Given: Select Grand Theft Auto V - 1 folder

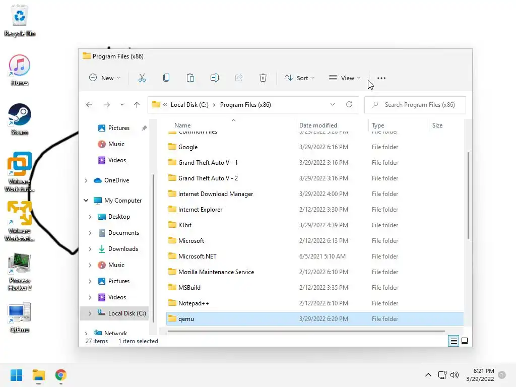Looking at the screenshot, I should point(315,163).
